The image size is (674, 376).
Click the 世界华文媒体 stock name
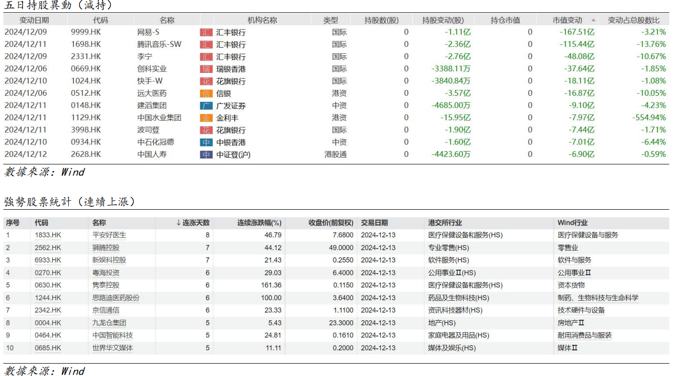pyautogui.click(x=113, y=348)
